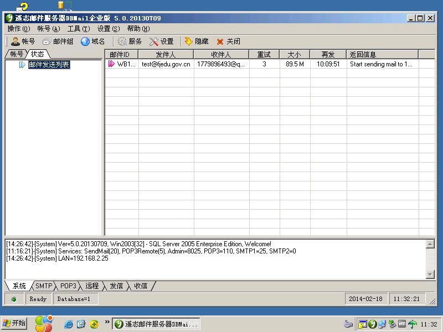This screenshot has width=443, height=332.
Task: Select 邮件发送列表 tree item
Action: click(x=49, y=65)
